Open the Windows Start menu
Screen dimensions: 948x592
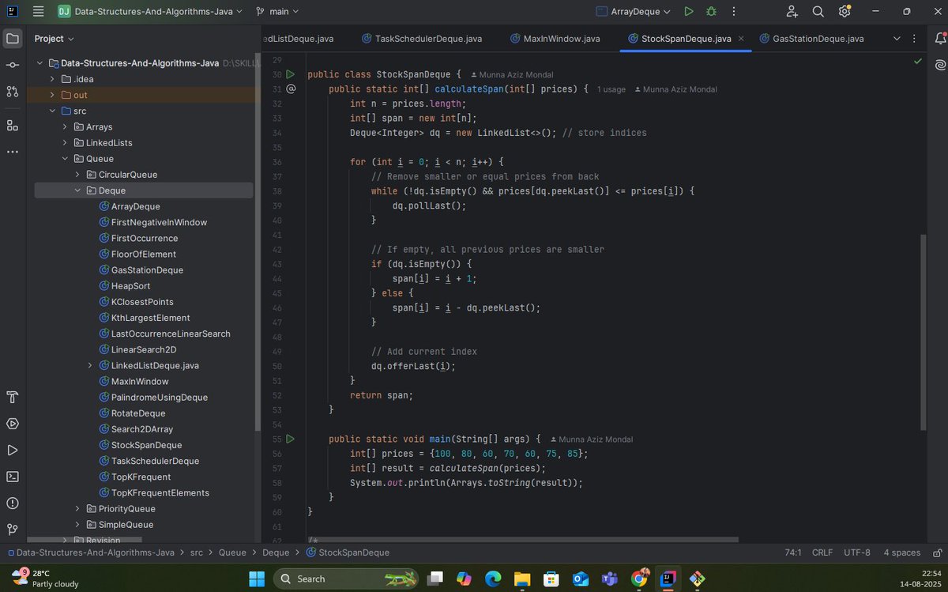(x=258, y=579)
